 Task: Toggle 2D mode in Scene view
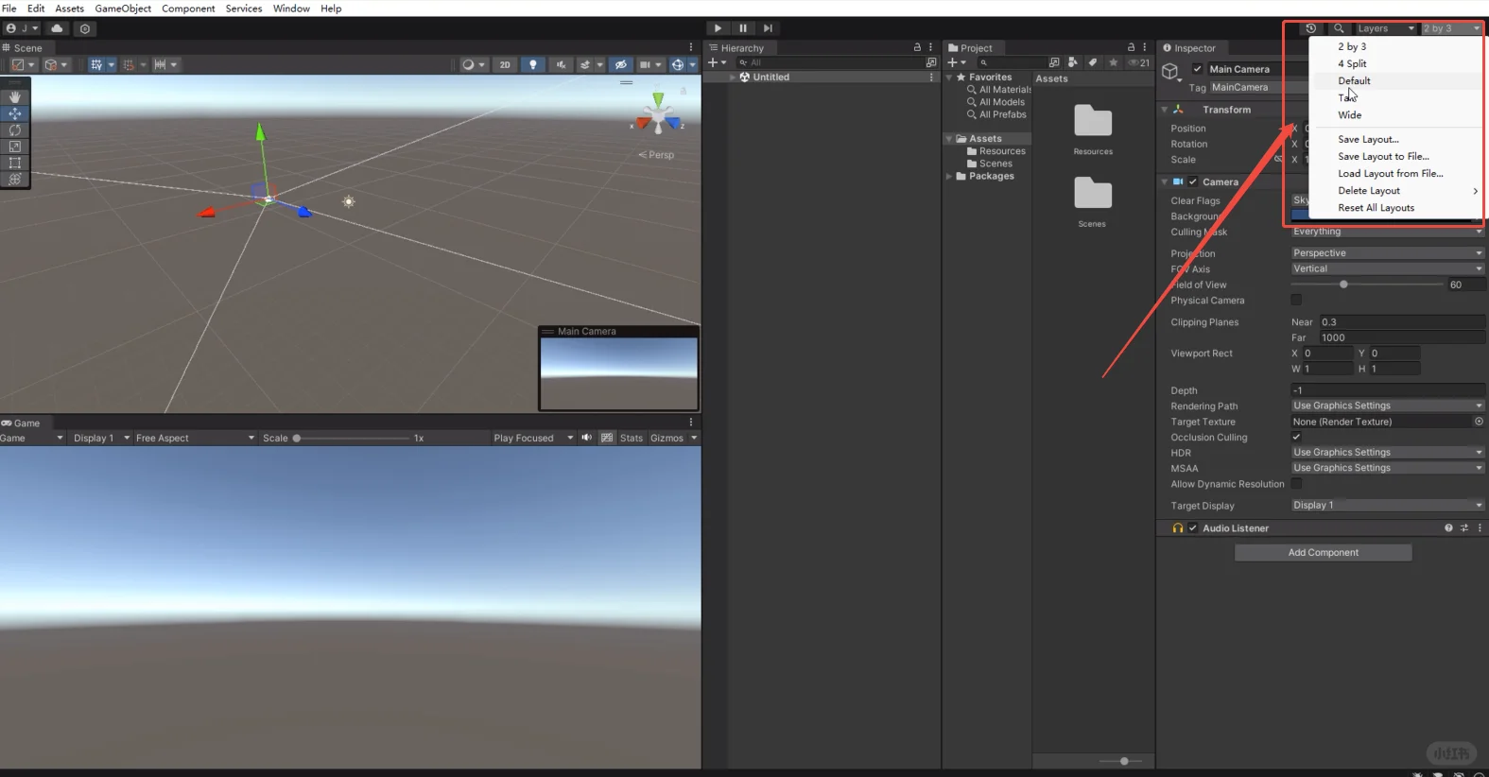point(505,65)
